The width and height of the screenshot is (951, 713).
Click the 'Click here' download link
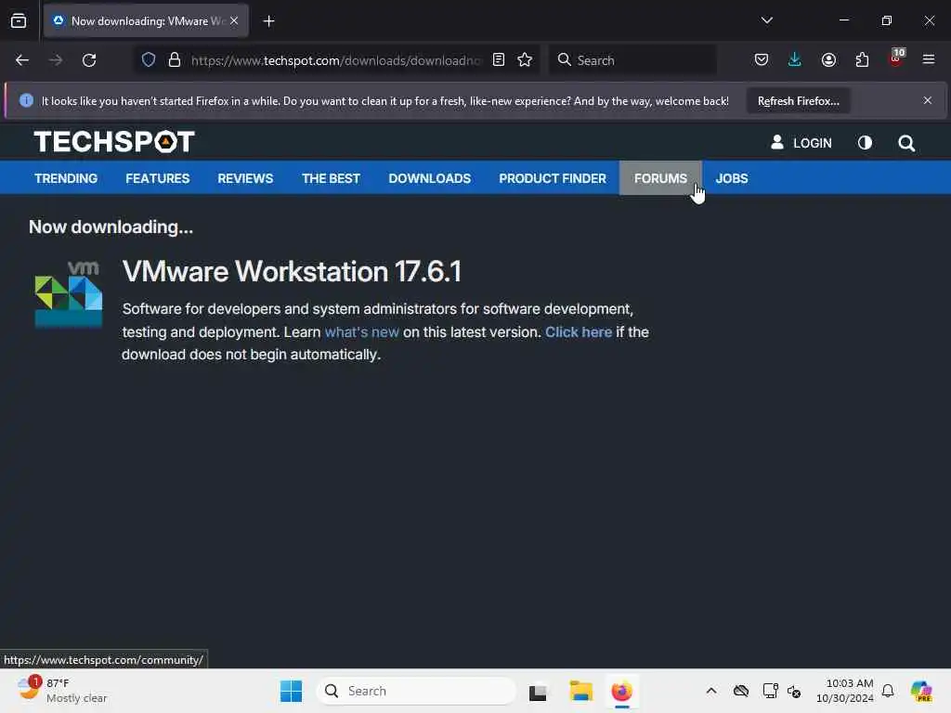coord(579,332)
